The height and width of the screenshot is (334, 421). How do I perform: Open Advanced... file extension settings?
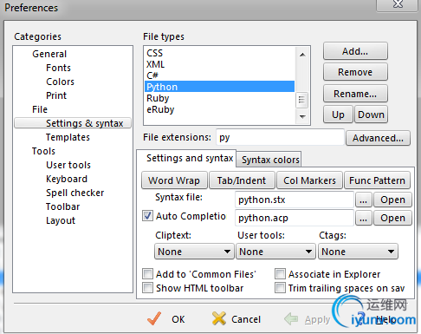[x=378, y=138]
